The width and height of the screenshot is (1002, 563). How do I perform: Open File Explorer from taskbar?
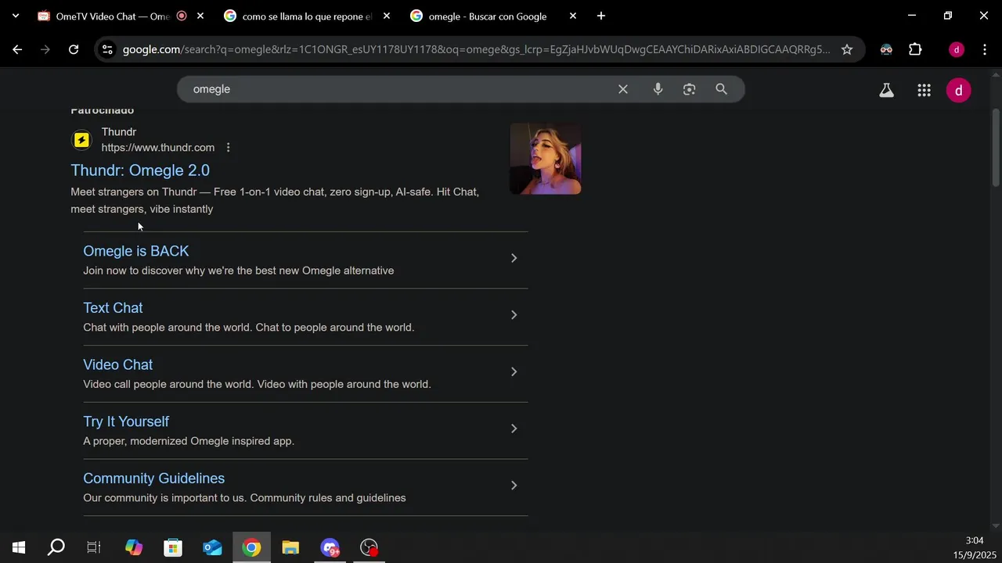(290, 547)
